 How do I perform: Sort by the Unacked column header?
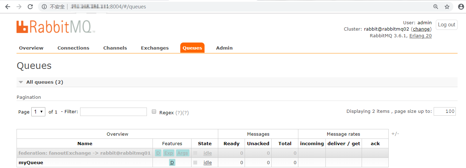(x=258, y=143)
